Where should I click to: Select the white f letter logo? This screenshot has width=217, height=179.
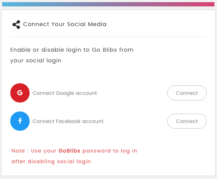pyautogui.click(x=20, y=121)
